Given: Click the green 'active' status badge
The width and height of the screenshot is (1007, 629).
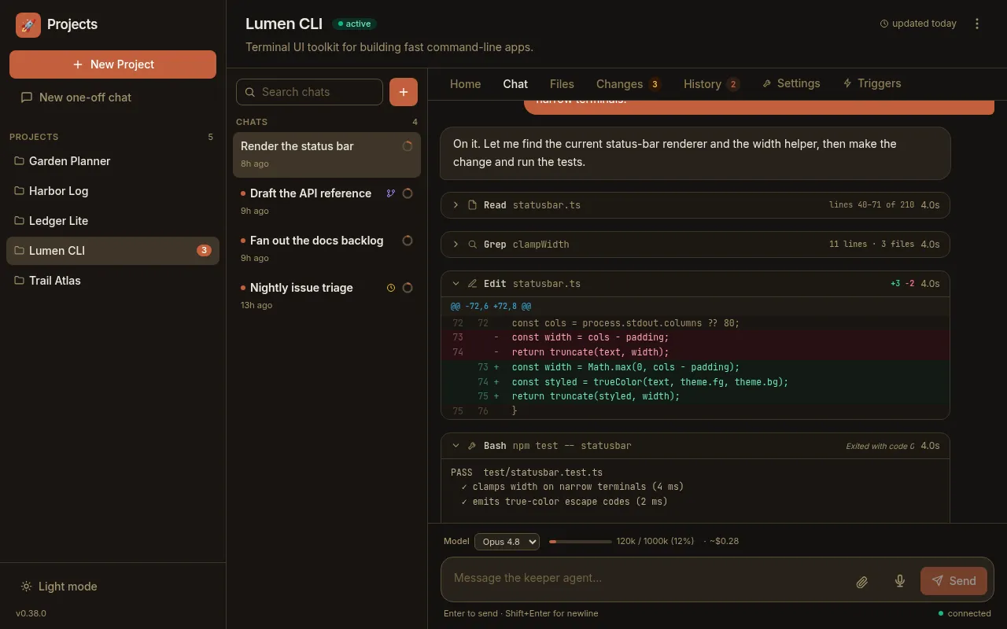Looking at the screenshot, I should (x=354, y=24).
